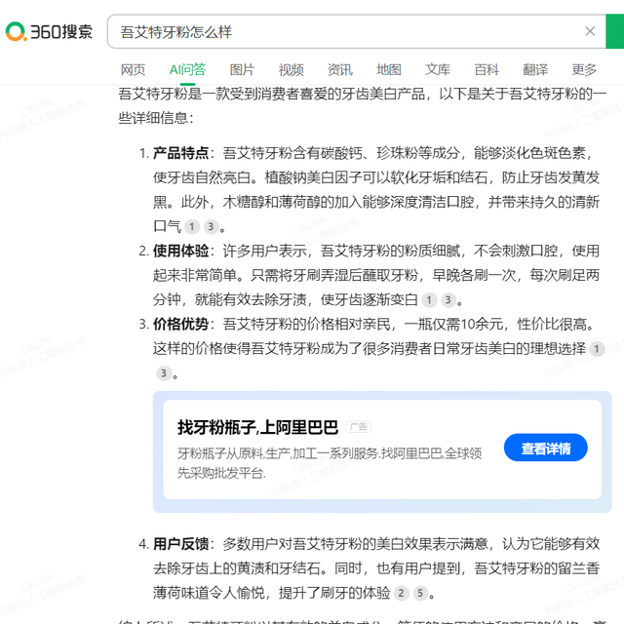Screen dimensions: 624x624
Task: Click the 广告 label badge
Action: 359,427
